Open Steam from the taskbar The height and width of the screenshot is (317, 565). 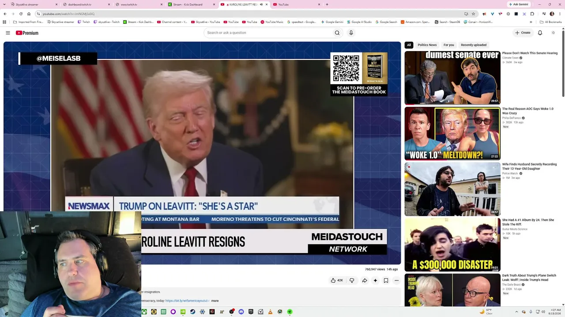[x=192, y=312]
